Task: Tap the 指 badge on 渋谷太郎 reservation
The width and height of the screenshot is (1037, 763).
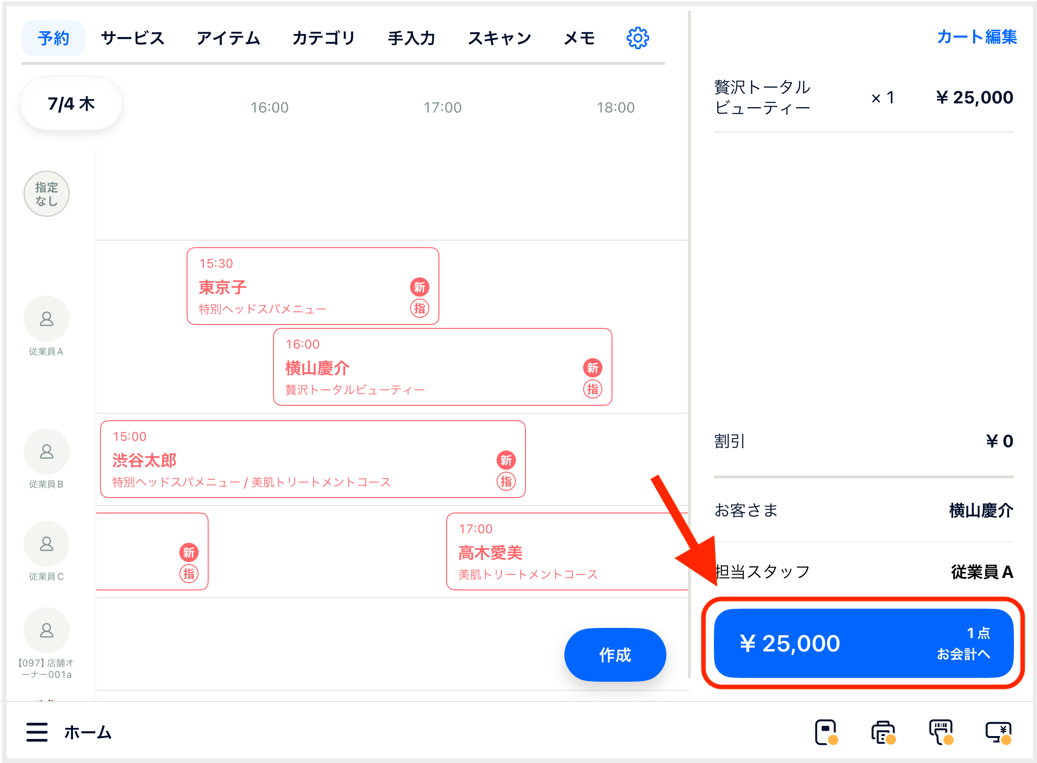Action: coord(506,481)
